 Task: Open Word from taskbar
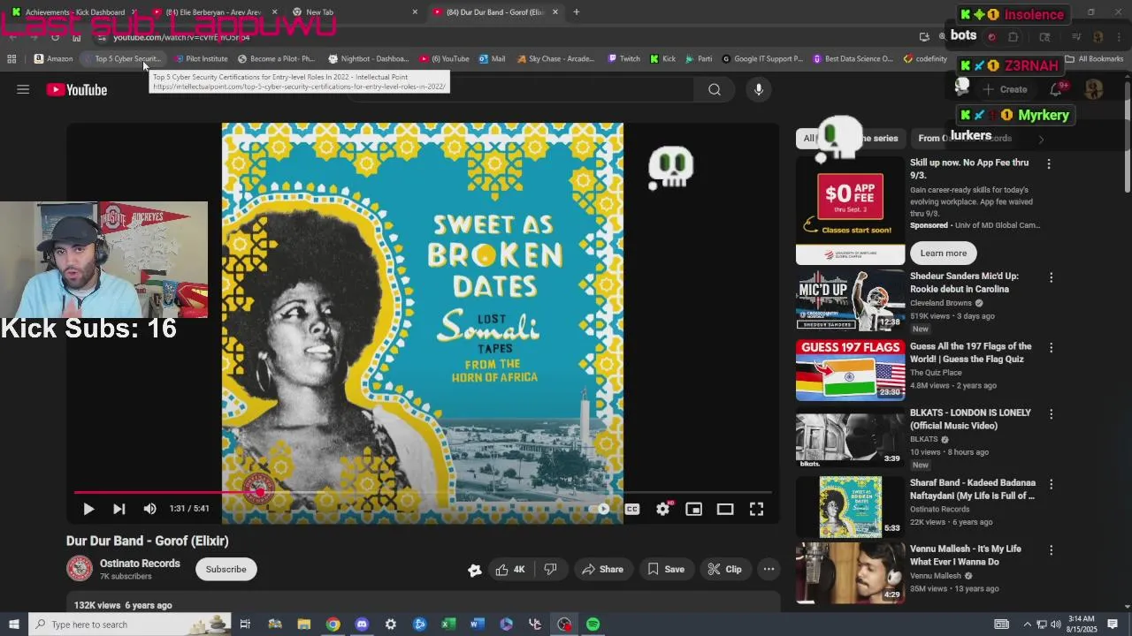(478, 625)
